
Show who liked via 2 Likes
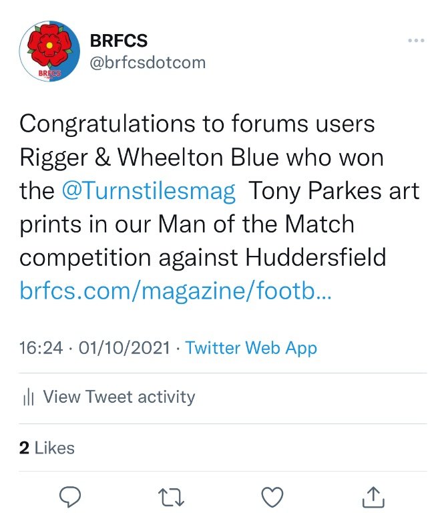coord(47,448)
